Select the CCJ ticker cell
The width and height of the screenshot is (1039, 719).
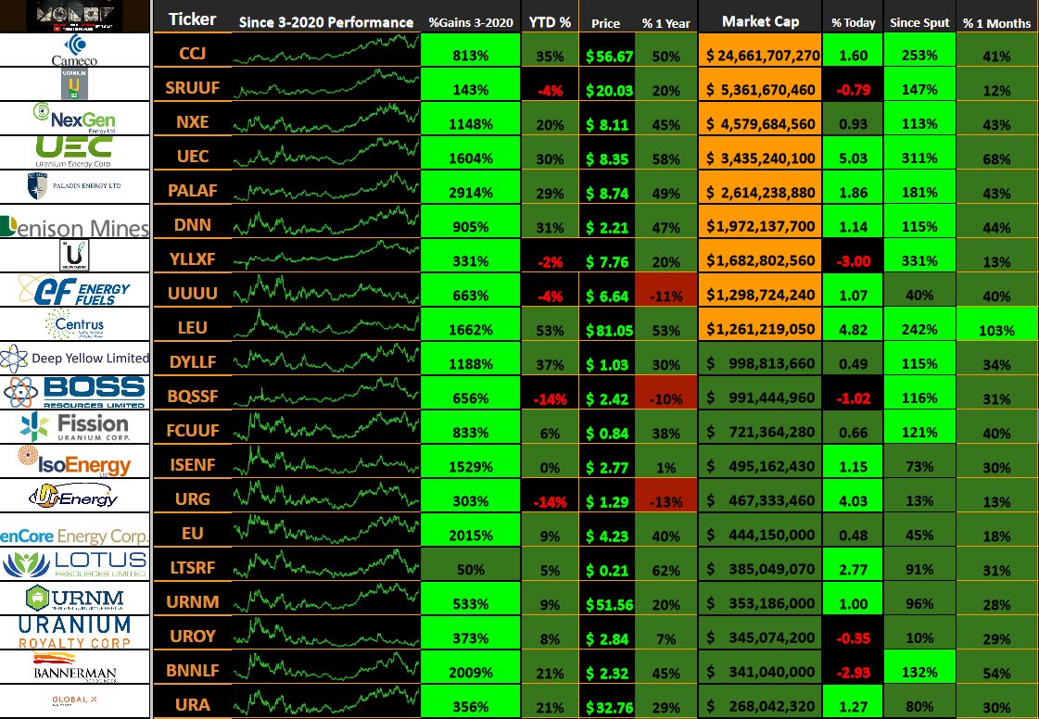coord(192,53)
